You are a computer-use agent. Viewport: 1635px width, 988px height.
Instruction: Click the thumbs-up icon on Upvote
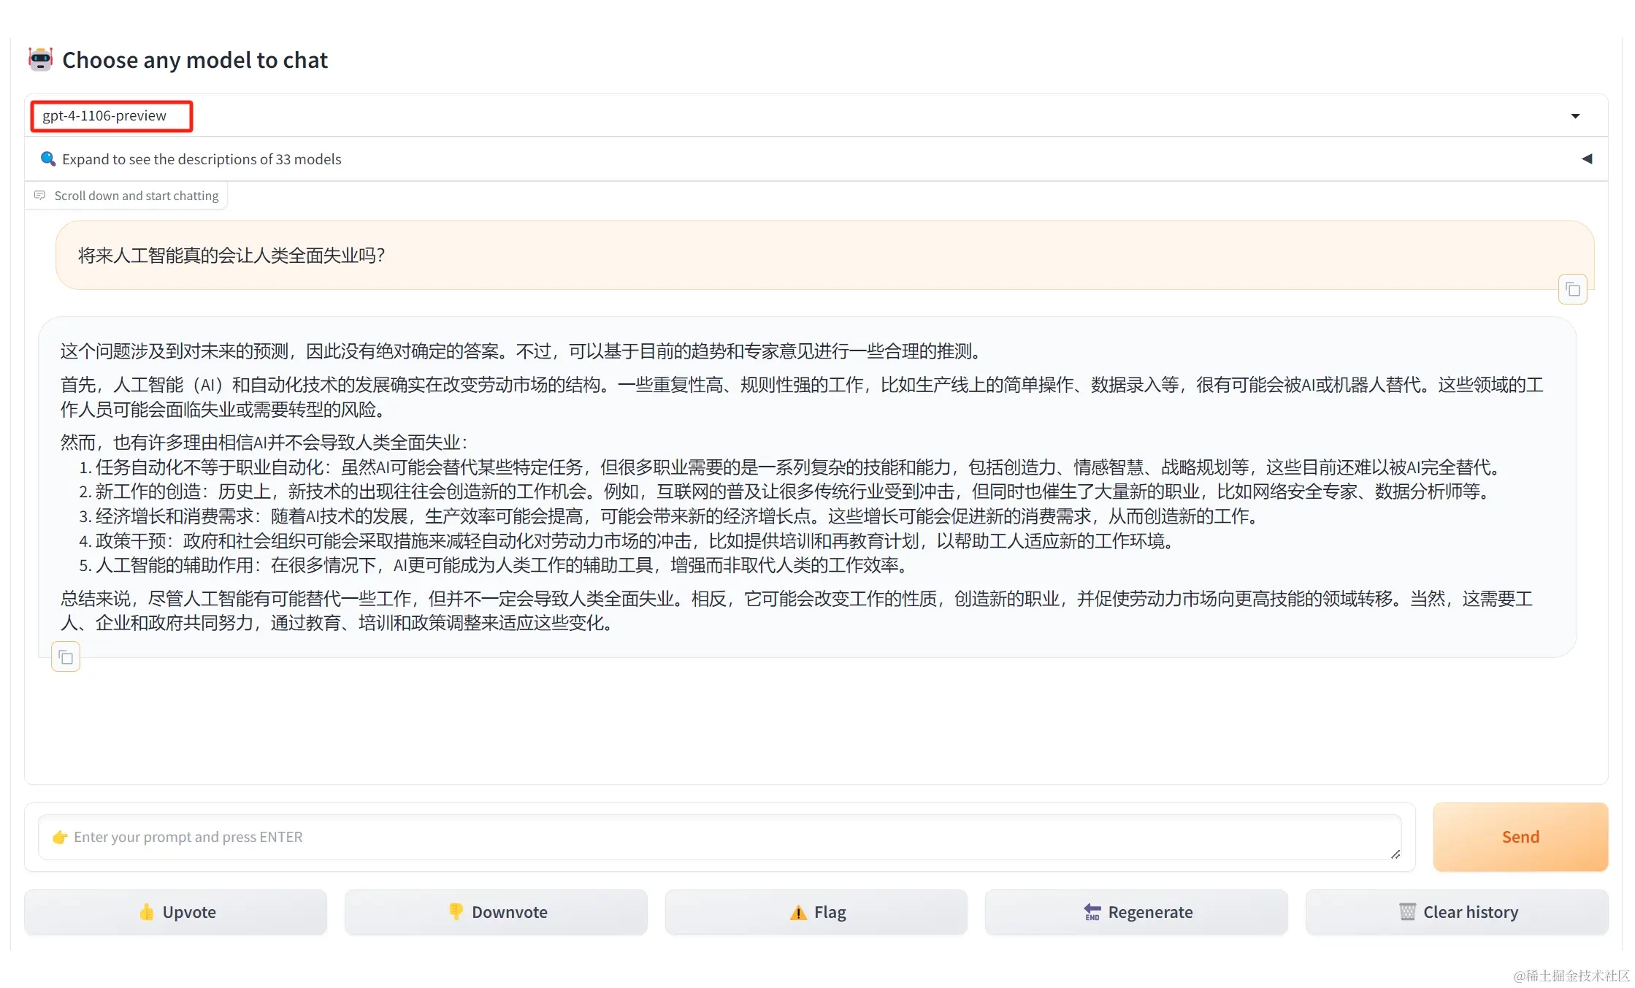(147, 911)
